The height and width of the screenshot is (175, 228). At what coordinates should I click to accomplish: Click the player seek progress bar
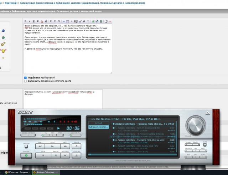point(133,154)
